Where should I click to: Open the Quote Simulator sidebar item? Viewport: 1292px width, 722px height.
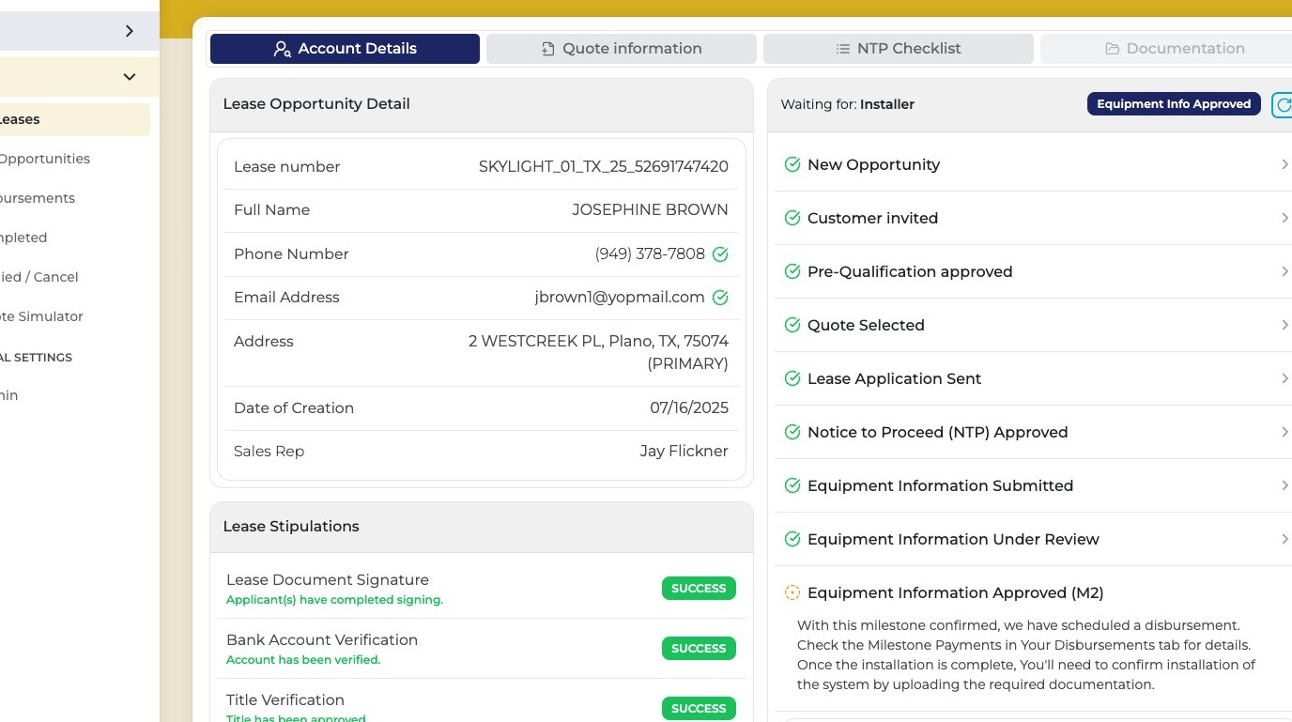[x=41, y=316]
